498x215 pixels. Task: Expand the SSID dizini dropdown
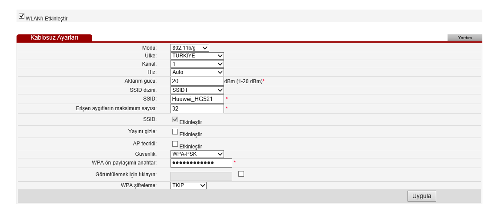click(197, 90)
